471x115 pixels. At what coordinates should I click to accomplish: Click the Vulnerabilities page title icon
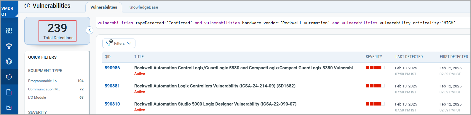point(27,6)
